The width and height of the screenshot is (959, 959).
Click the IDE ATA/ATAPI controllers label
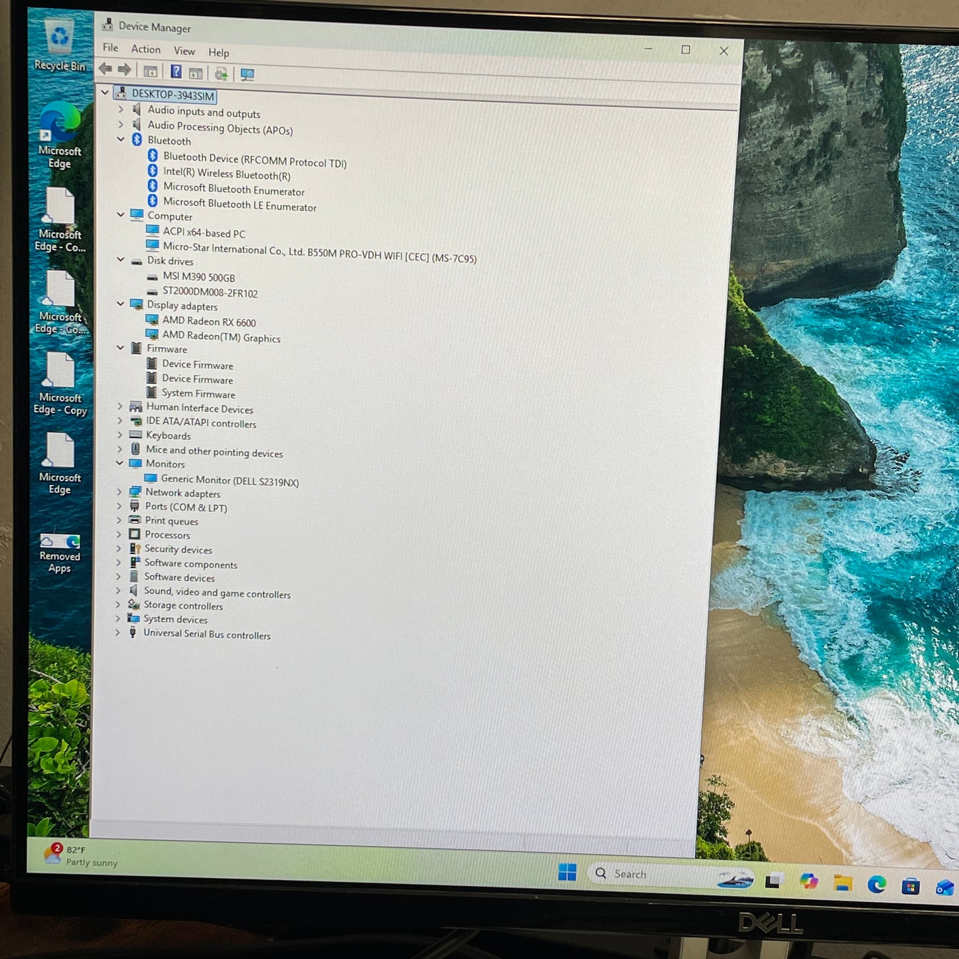[201, 422]
